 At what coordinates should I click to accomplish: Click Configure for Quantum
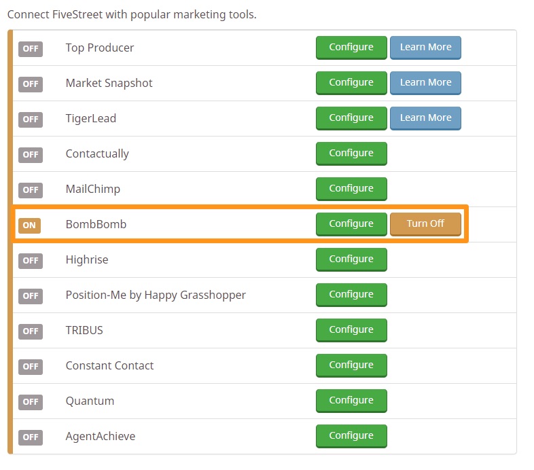351,401
